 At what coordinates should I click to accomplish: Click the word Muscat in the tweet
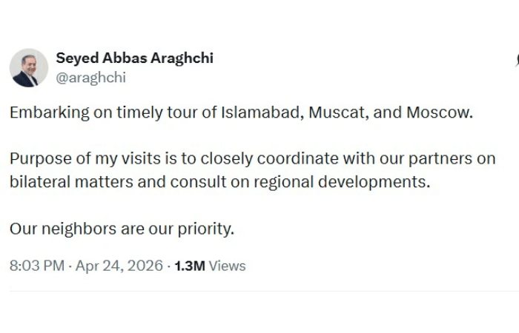(334, 113)
